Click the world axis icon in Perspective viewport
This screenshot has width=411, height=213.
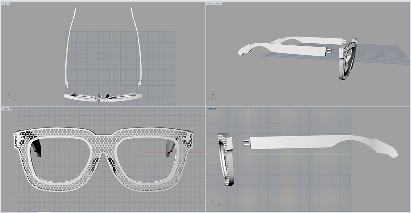pos(211,97)
